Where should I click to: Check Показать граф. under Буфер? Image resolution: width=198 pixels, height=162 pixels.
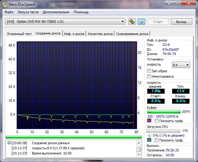[156, 121]
